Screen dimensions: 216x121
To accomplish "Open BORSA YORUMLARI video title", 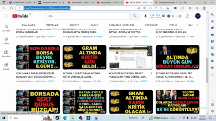I will coord(27,32).
